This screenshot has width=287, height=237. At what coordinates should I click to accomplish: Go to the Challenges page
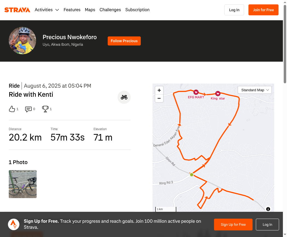click(110, 10)
